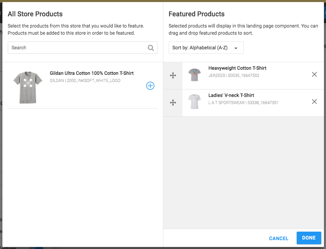Image resolution: width=326 pixels, height=249 pixels.
Task: Click the sort dropdown chevron arrow
Action: pos(235,48)
